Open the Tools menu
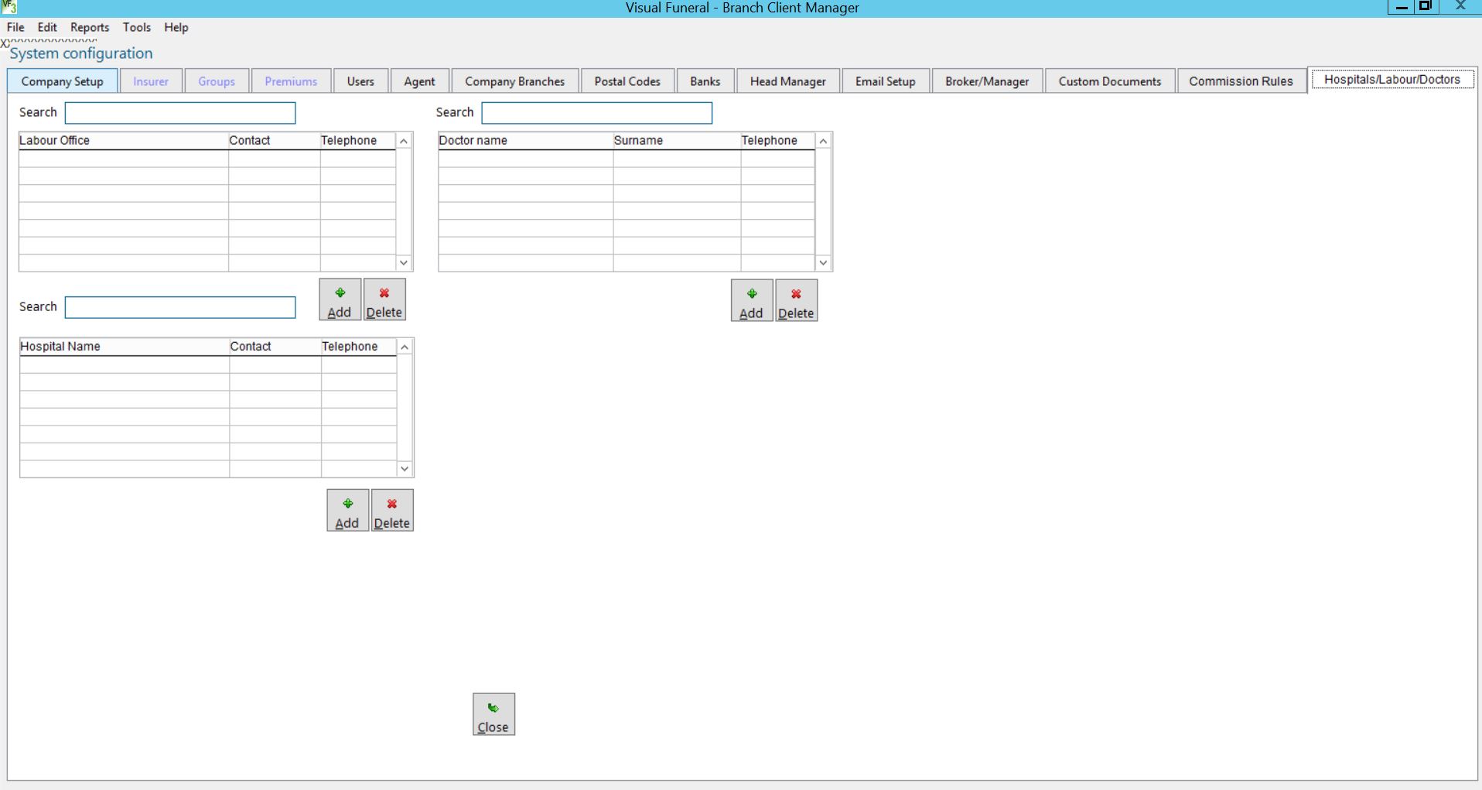This screenshot has width=1482, height=790. click(x=136, y=27)
